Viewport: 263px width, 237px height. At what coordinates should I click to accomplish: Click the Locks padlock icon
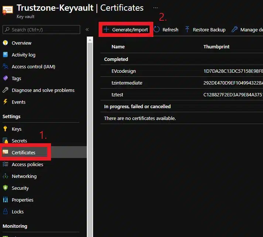pyautogui.click(x=5, y=212)
